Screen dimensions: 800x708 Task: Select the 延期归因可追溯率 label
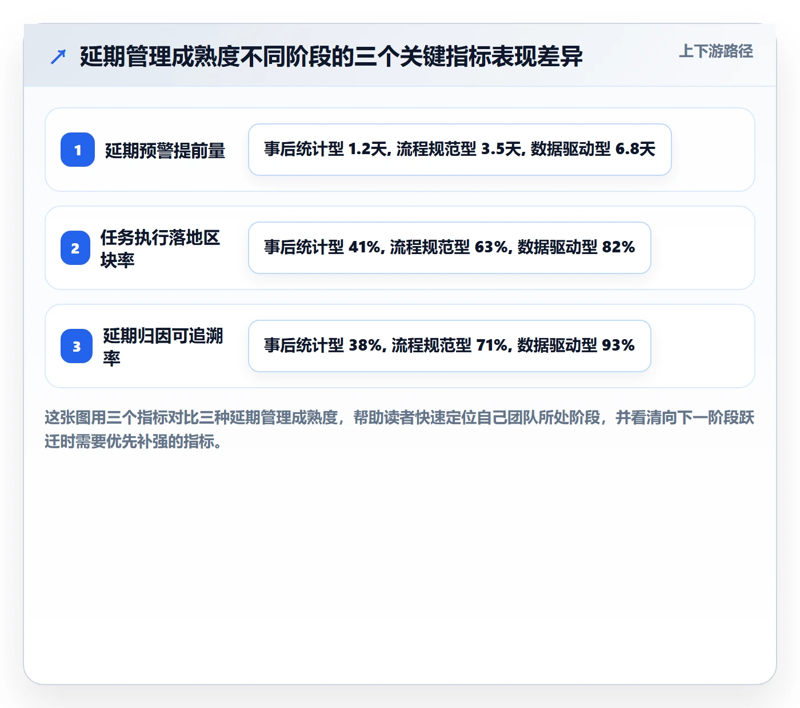(x=163, y=347)
